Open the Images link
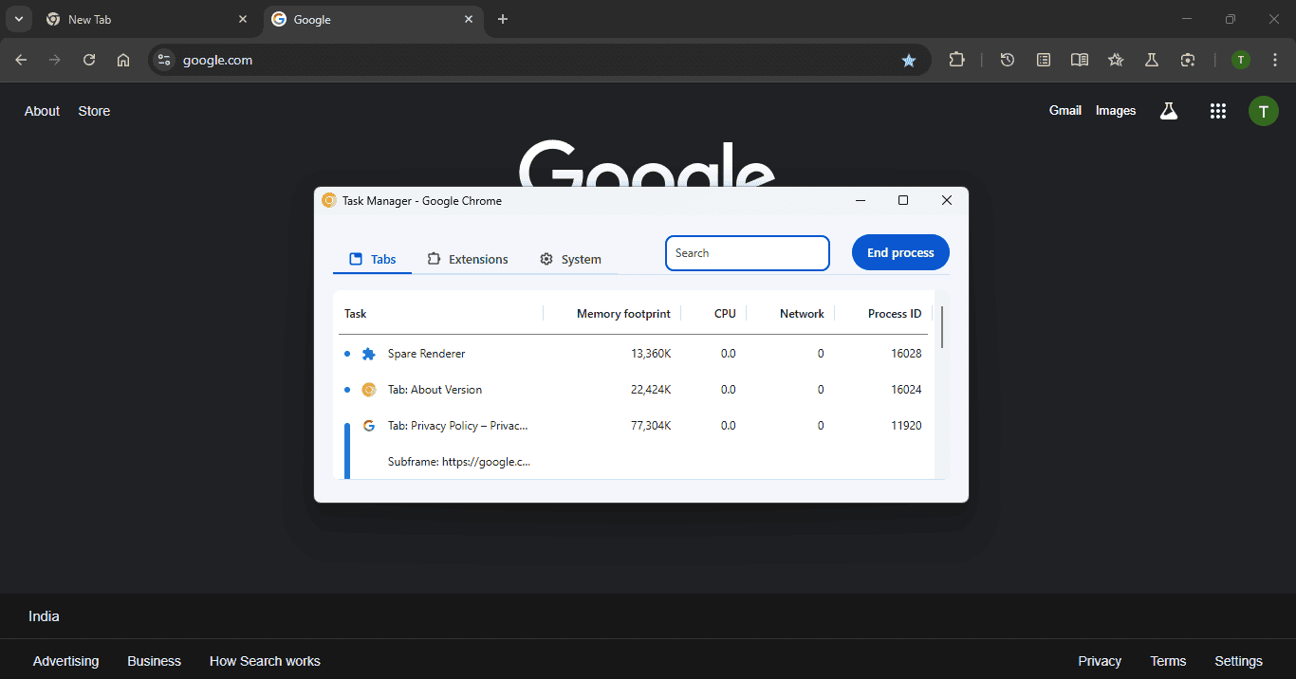This screenshot has height=679, width=1296. click(1116, 111)
